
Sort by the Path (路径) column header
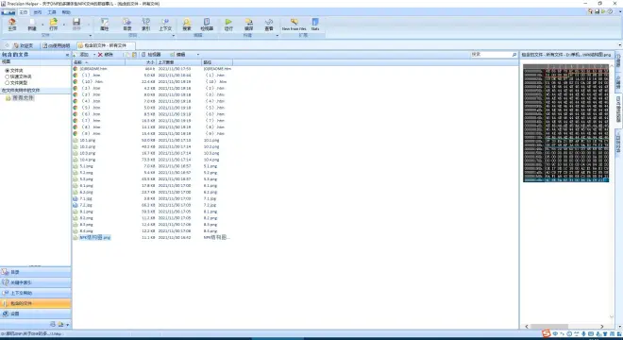pos(217,62)
